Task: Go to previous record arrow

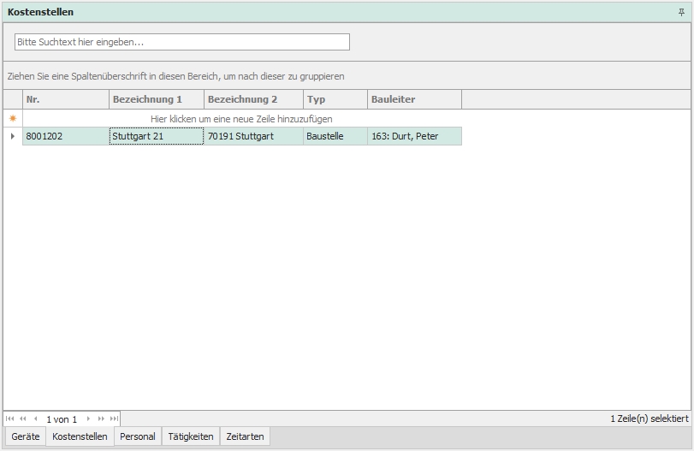Action: [35, 419]
